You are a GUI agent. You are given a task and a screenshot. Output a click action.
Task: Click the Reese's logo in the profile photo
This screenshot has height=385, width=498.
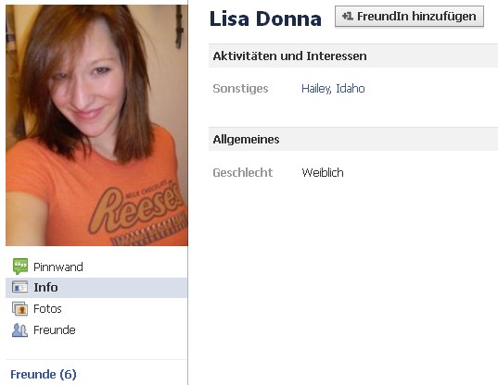tap(136, 208)
